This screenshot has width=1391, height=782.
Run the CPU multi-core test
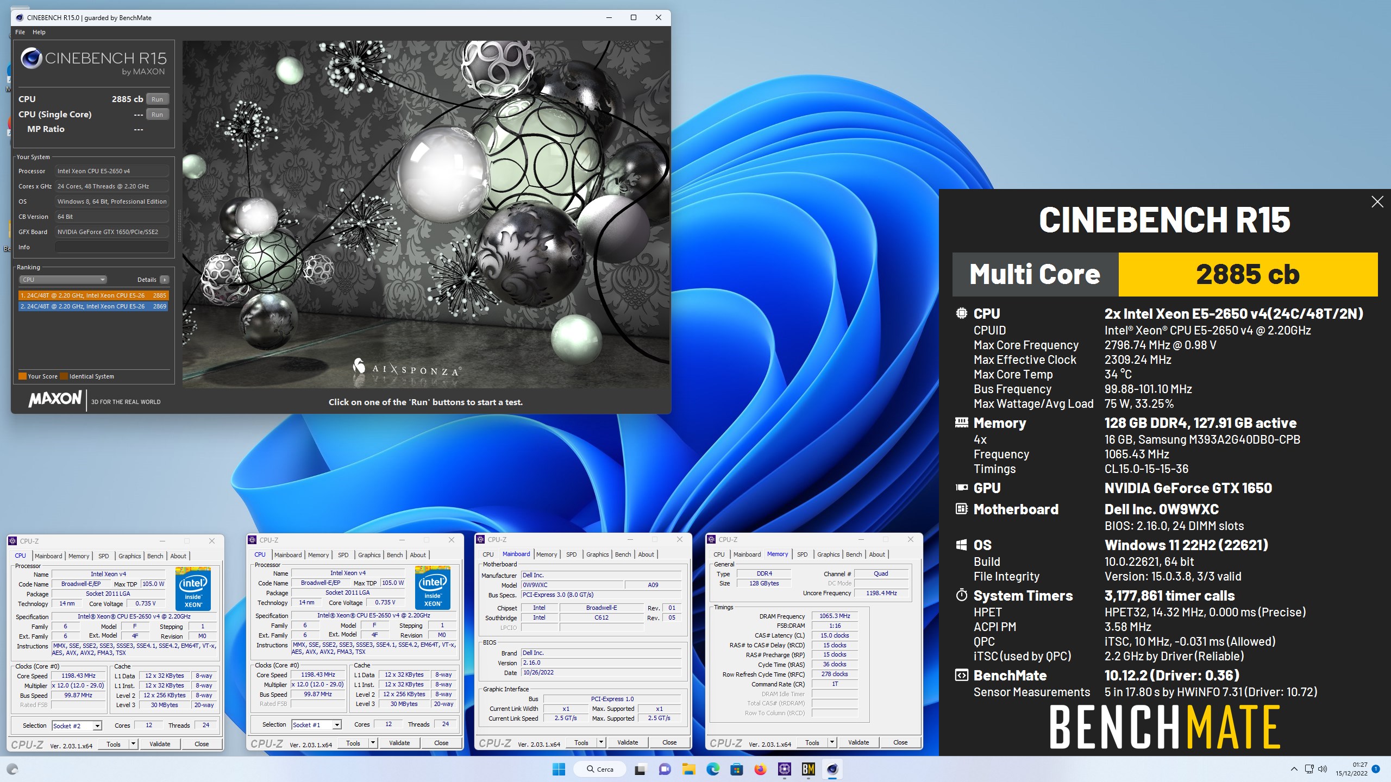click(x=157, y=99)
